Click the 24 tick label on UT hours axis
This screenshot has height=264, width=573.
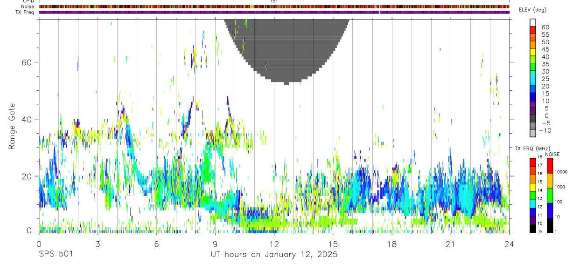(x=509, y=244)
